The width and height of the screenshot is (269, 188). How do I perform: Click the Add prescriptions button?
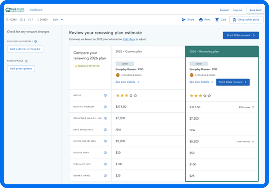[x=21, y=68]
